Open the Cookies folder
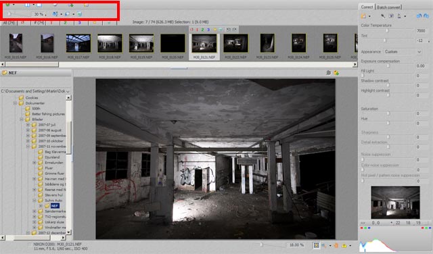Screen dimensions: 433x254 pyautogui.click(x=32, y=98)
